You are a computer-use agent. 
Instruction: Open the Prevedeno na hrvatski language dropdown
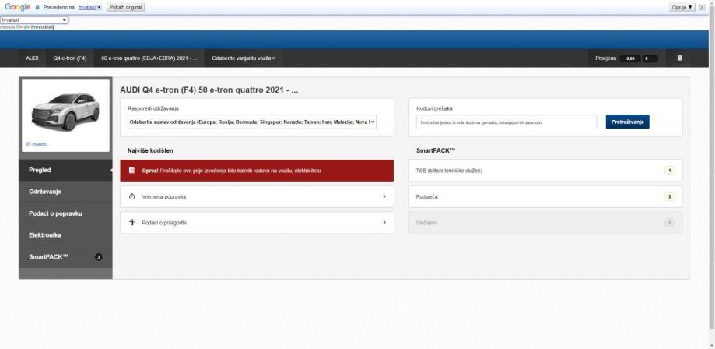pos(89,7)
